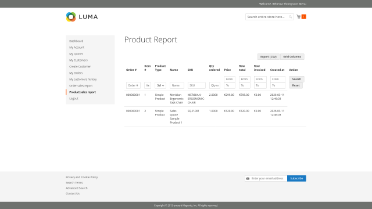
Task: Click MERIDIAN-ERGONOMIC-CHAIR SKU cell
Action: [x=196, y=99]
